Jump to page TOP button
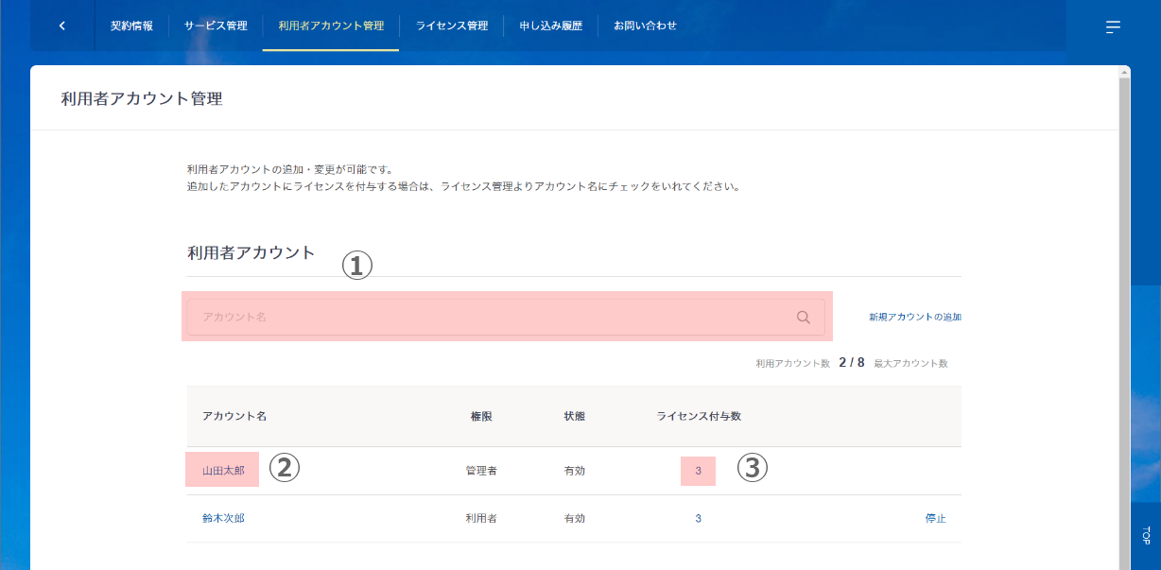Screen dimensions: 1161x570 pos(1145,535)
